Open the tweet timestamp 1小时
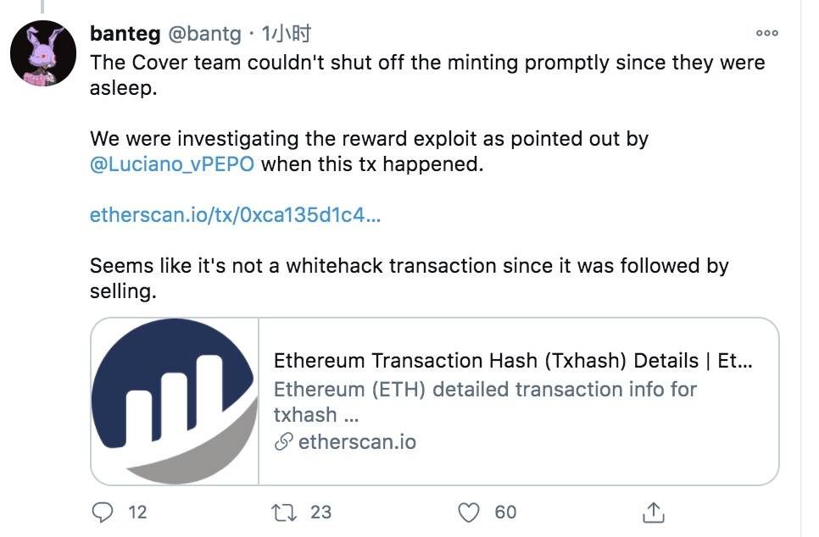This screenshot has height=537, width=819. click(287, 33)
